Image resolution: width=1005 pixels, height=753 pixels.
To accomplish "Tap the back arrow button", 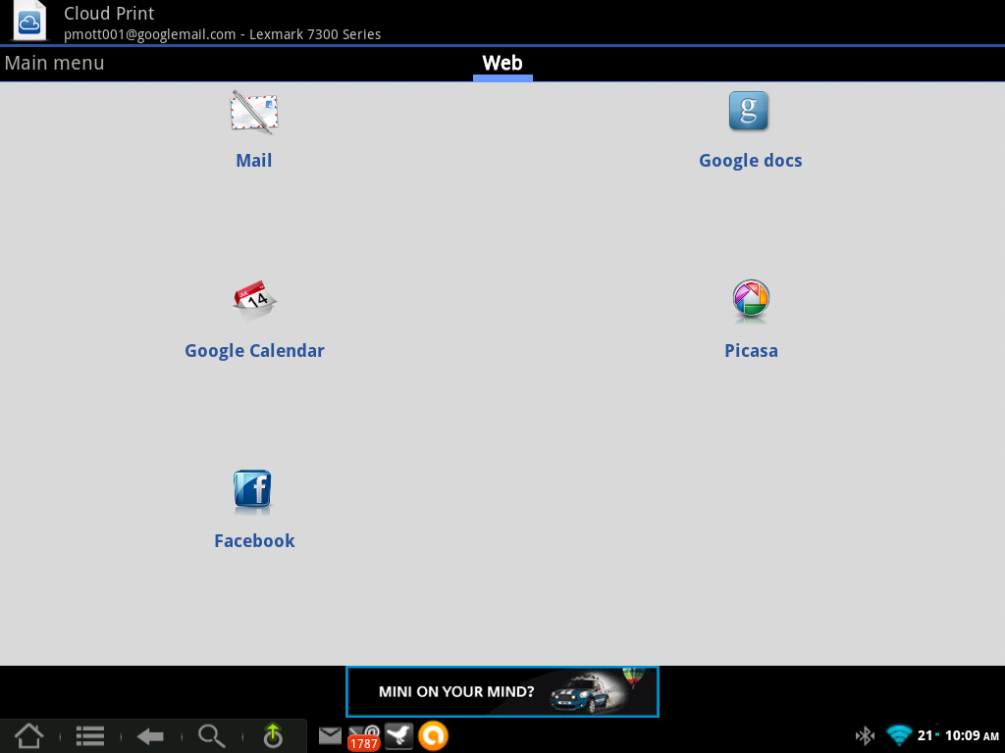I will [x=150, y=736].
